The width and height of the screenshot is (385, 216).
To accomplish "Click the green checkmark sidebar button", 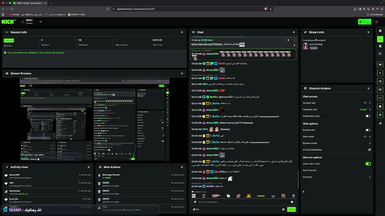I will 380,39.
